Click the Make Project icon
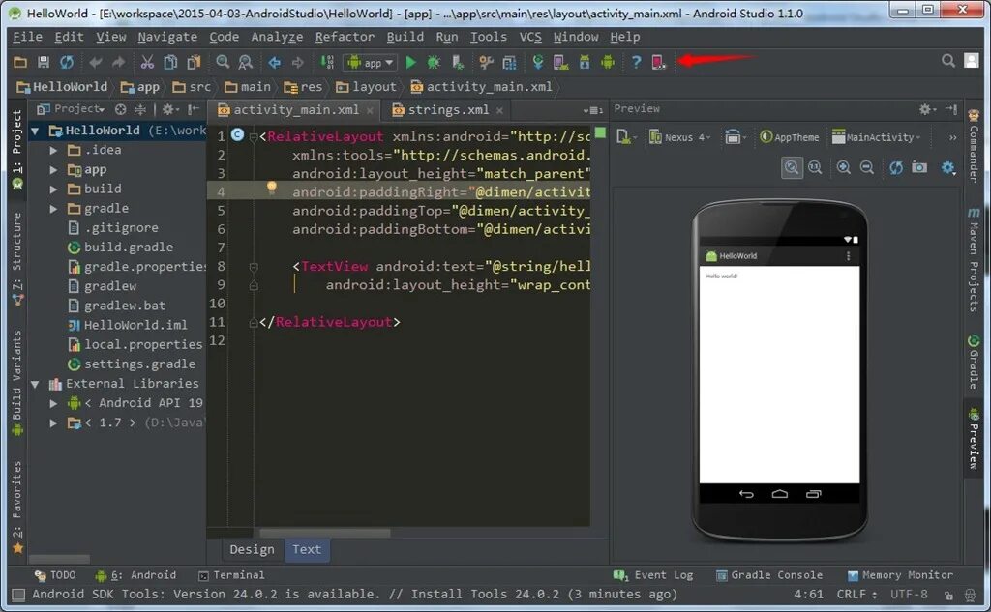 pyautogui.click(x=327, y=62)
